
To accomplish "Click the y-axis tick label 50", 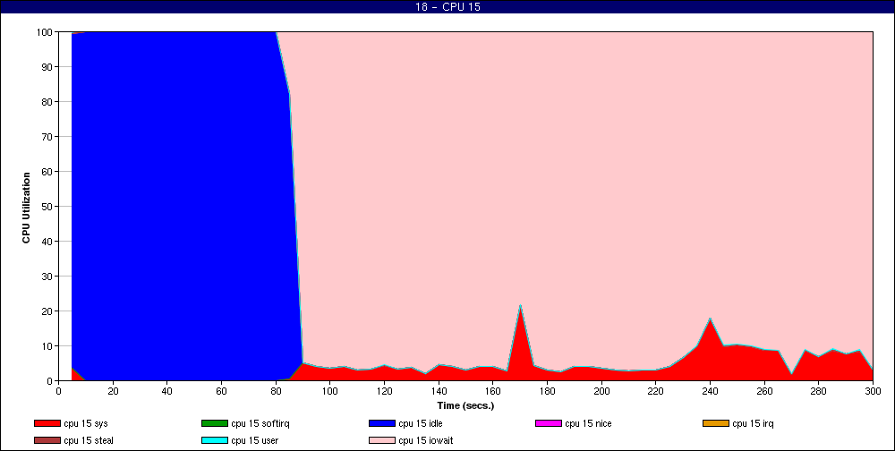I will pyautogui.click(x=48, y=206).
